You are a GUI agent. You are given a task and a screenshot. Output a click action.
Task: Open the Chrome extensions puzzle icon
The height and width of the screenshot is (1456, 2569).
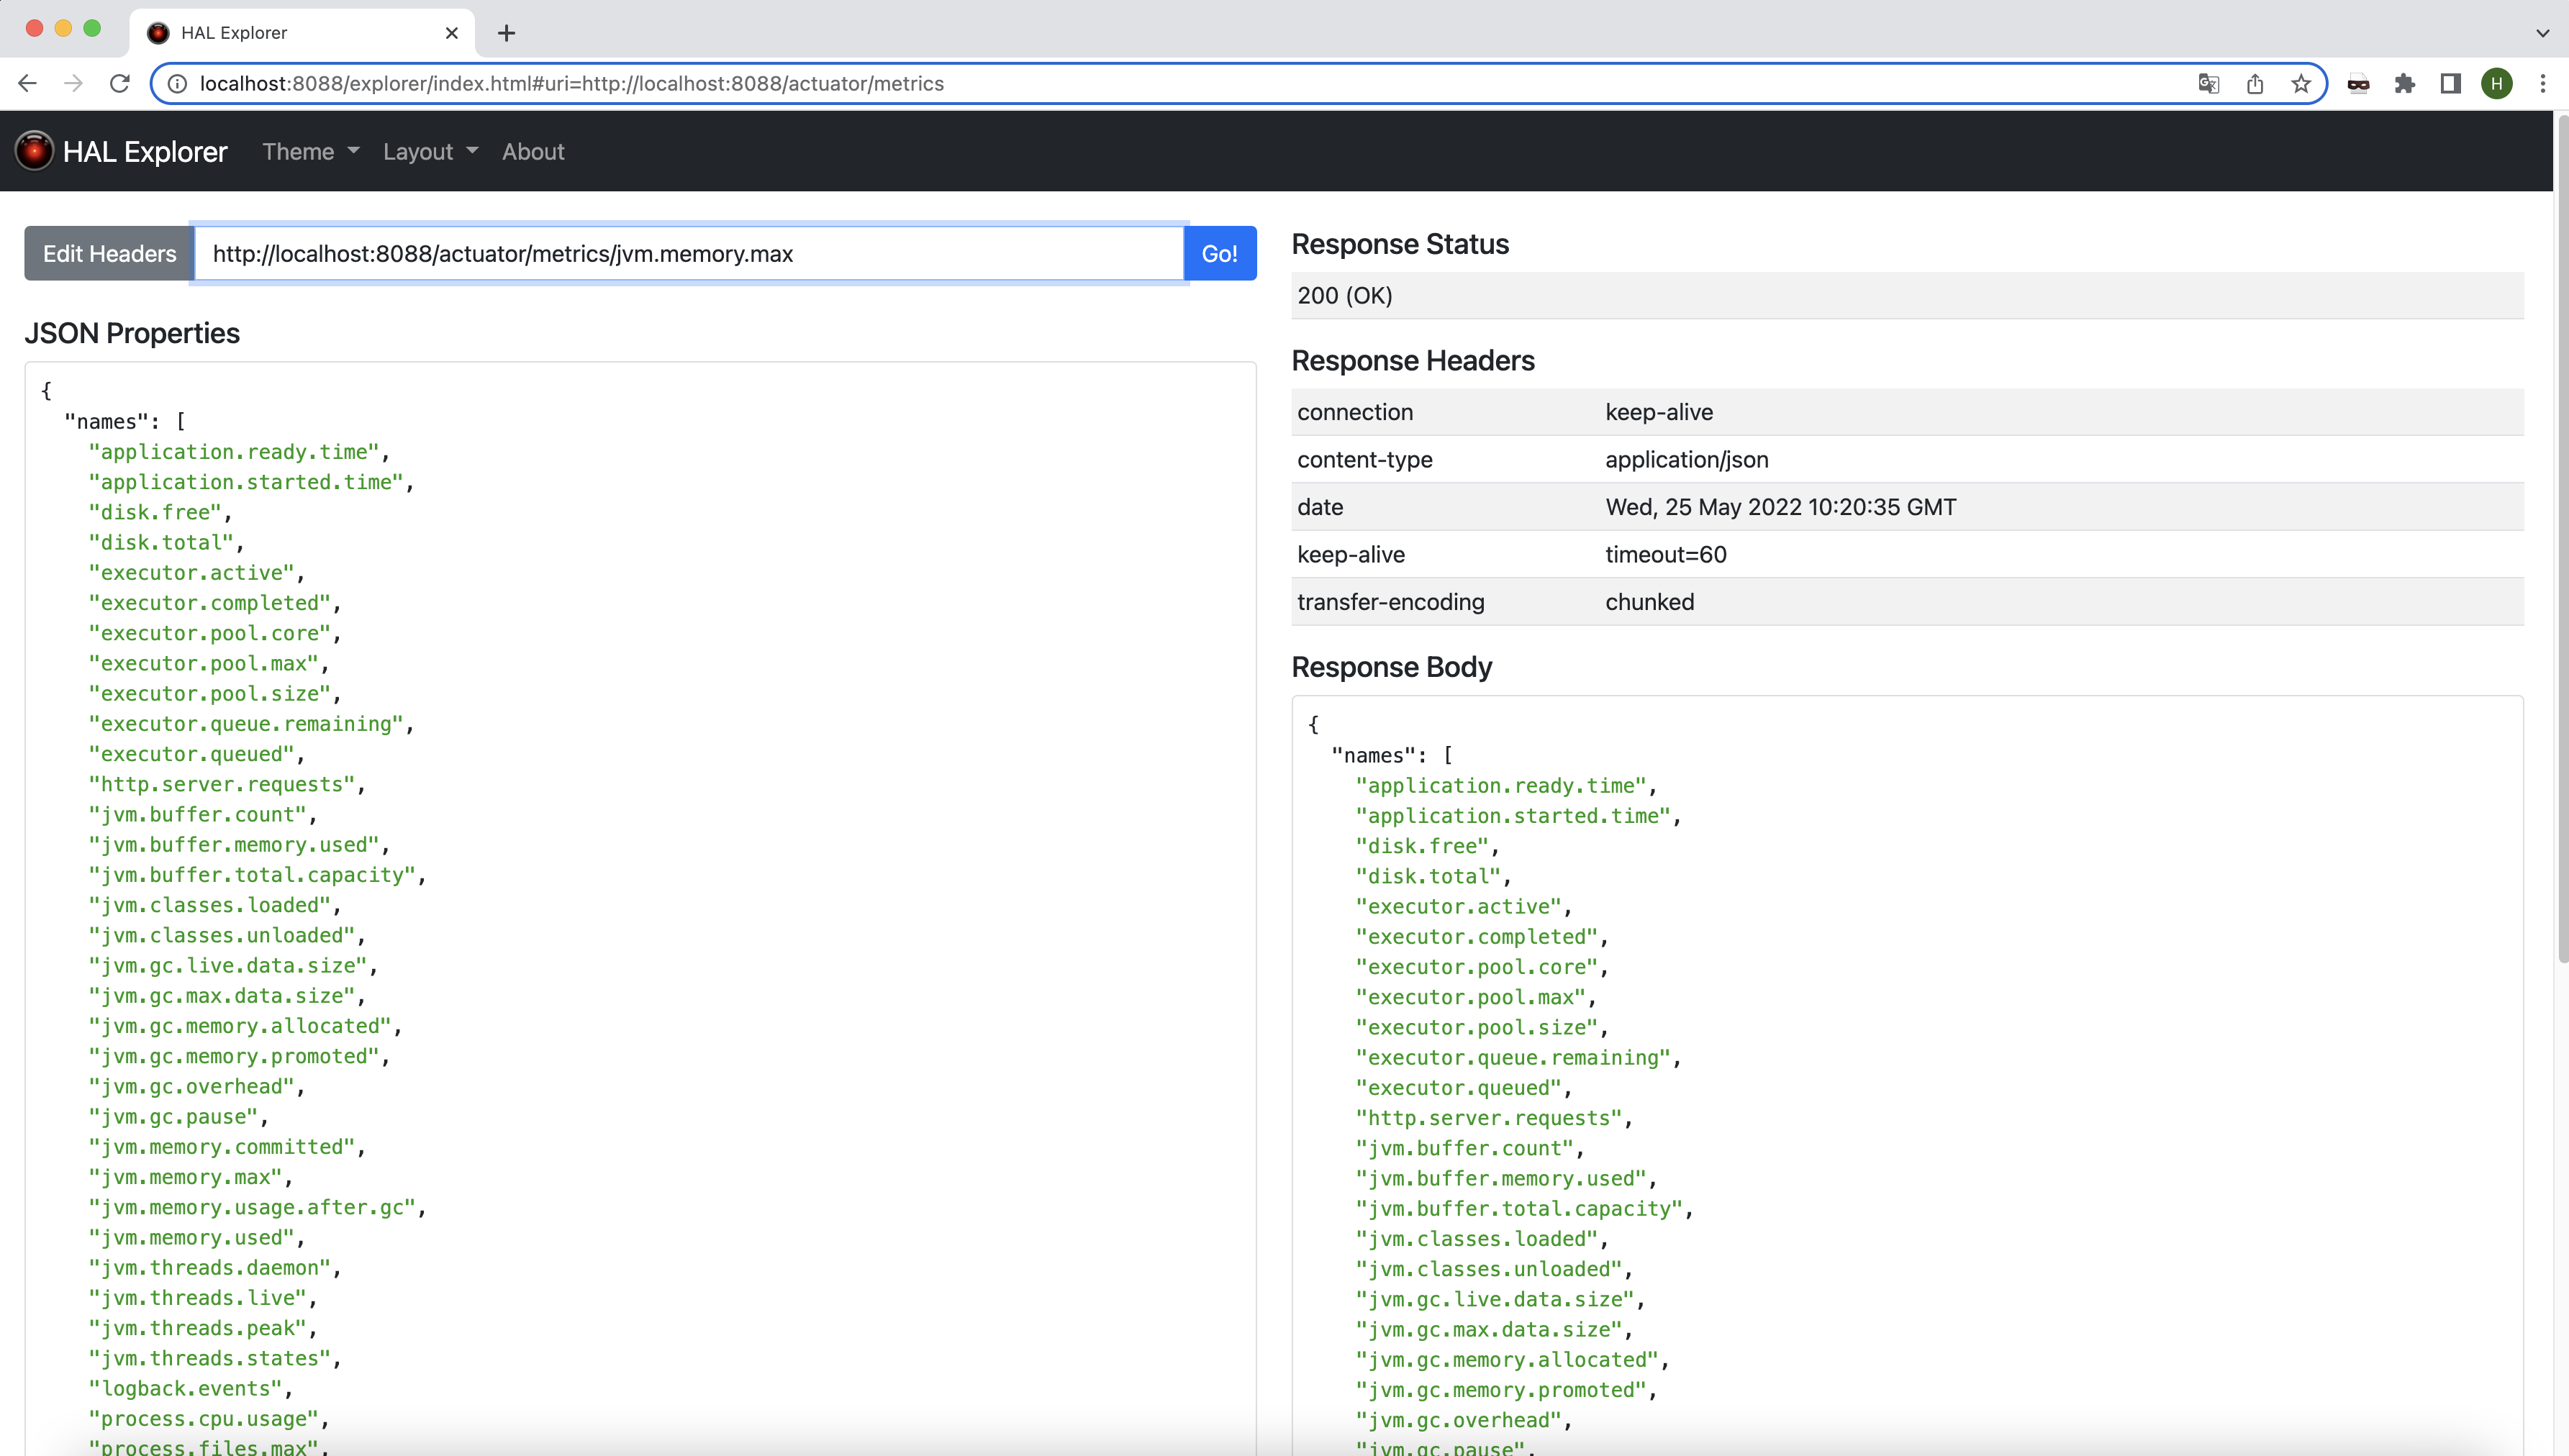(2405, 84)
